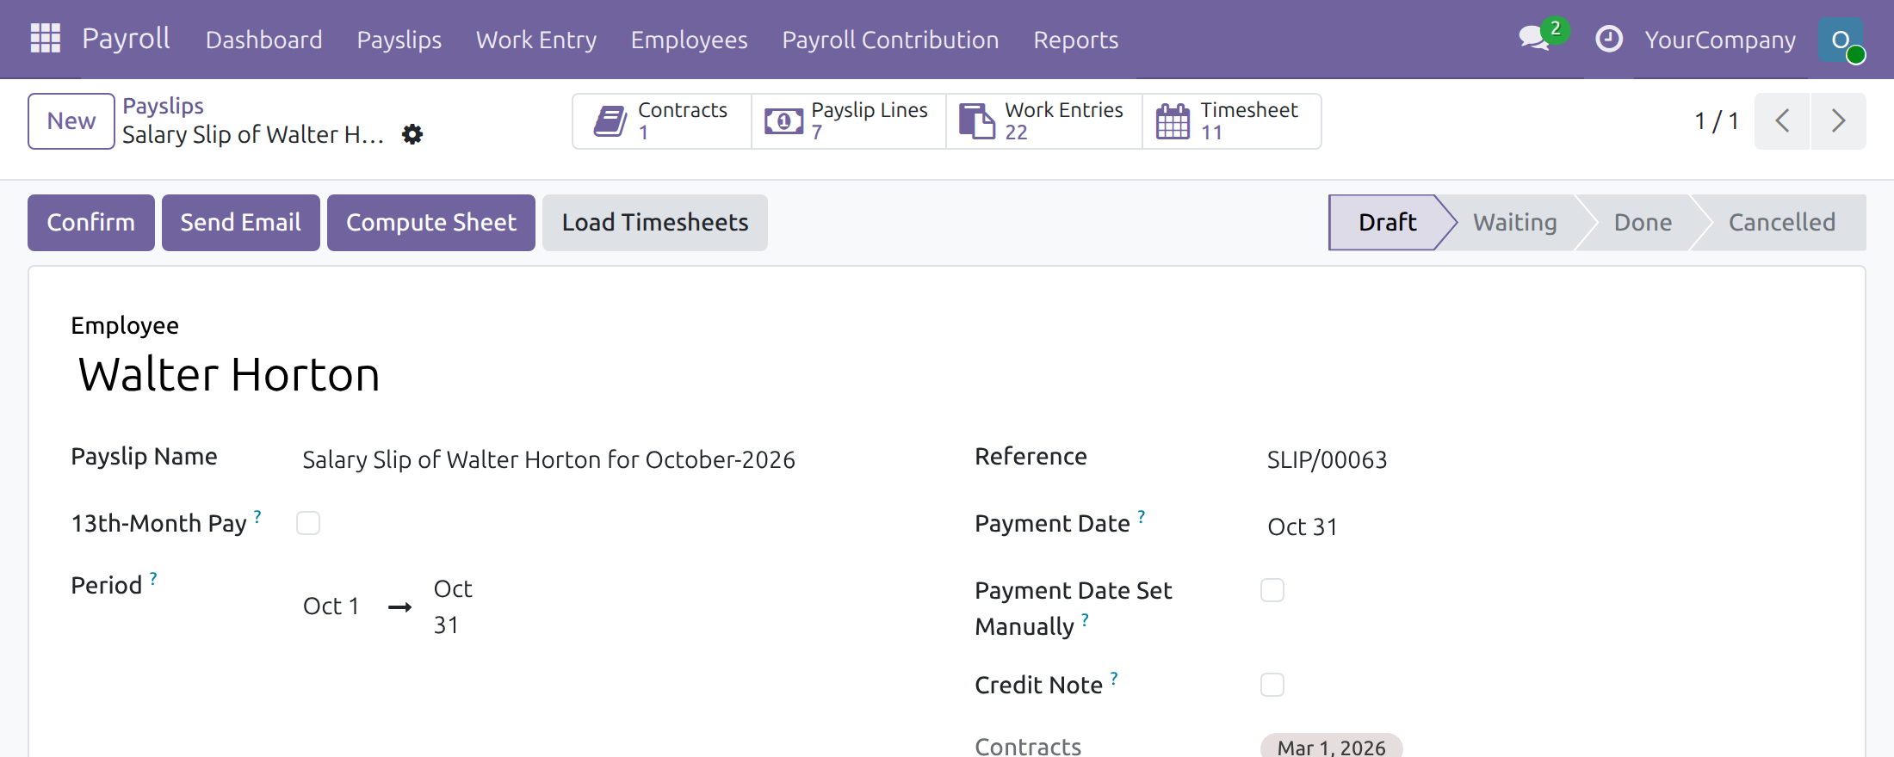Show help tooltip for 13th-Month Pay

pyautogui.click(x=257, y=517)
